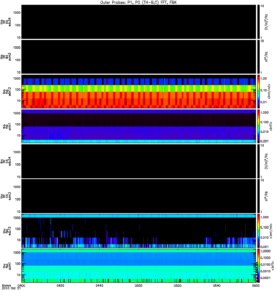Click the 0.0001 tick on thc scm1 colorbar
277x296 pixels.
pos(265,278)
